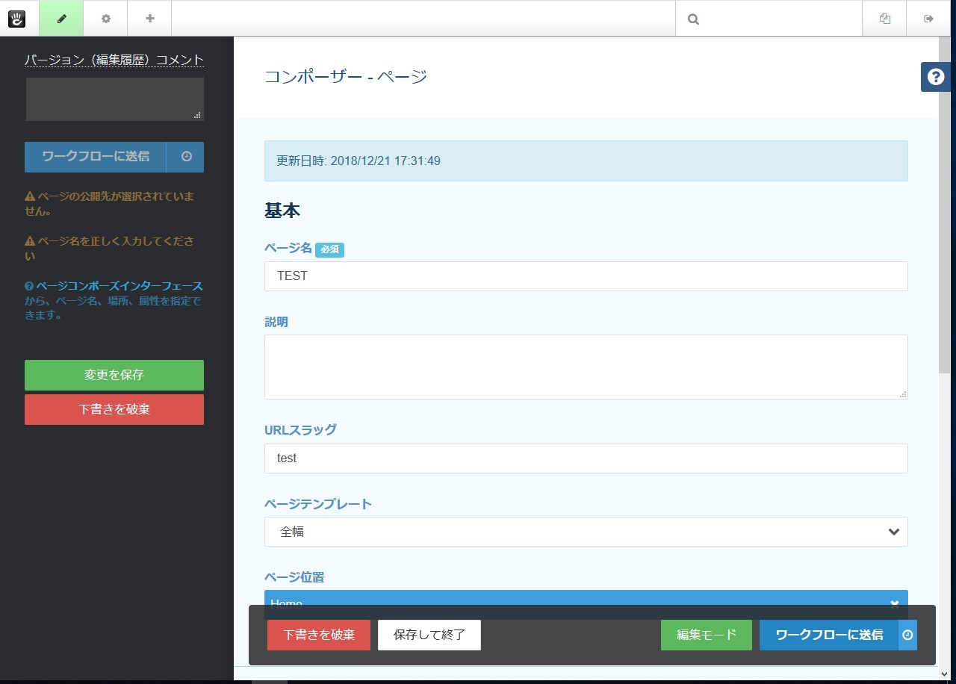Click the clock schedule icon in sidebar
Viewport: 956px width, 684px height.
pos(186,157)
